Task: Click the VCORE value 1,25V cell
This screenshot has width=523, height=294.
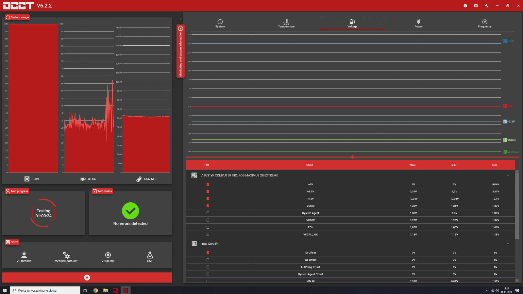Action: [413, 220]
